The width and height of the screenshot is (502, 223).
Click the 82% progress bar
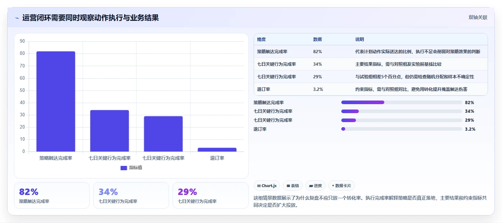[x=402, y=102]
